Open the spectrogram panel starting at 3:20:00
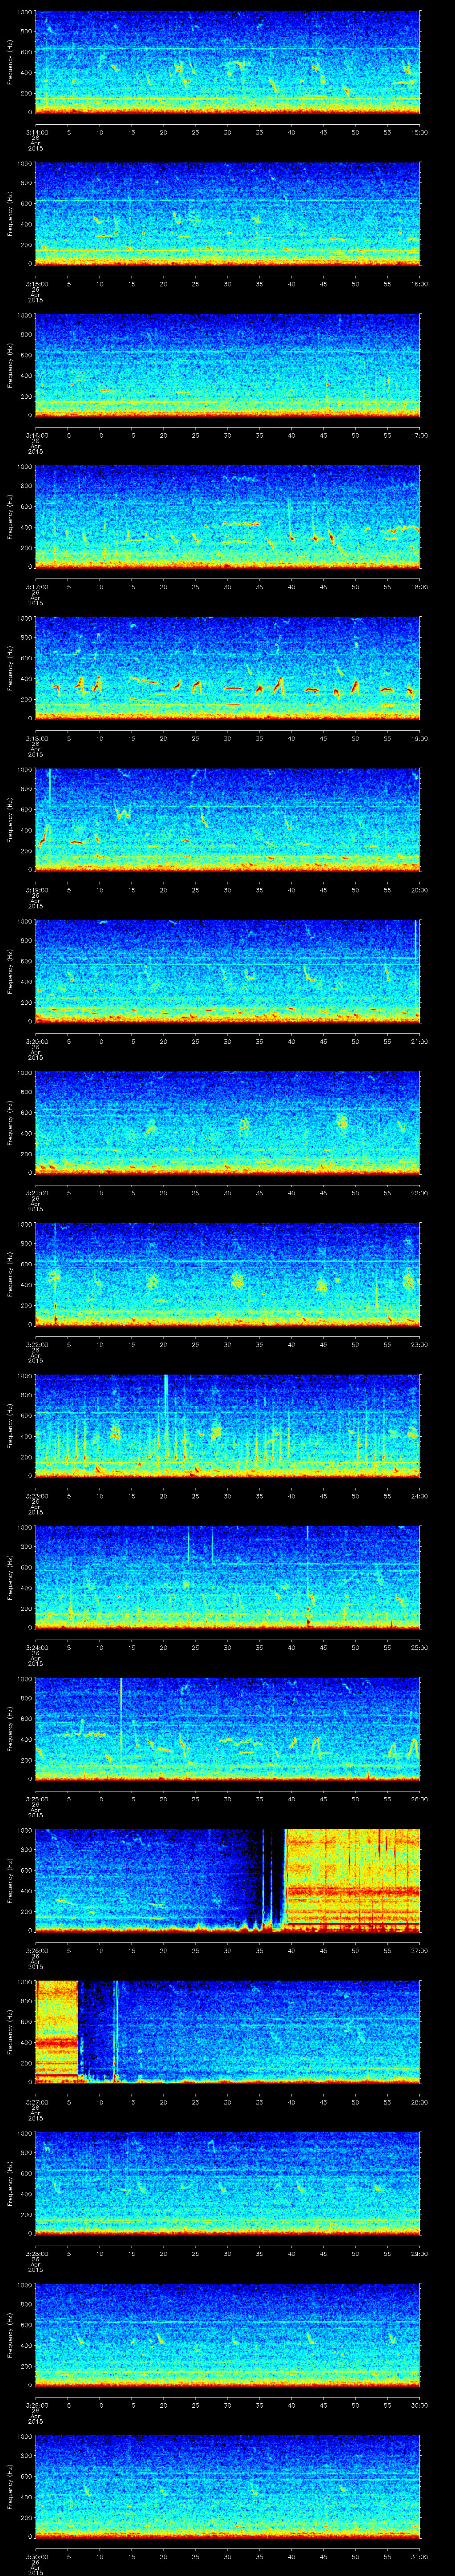This screenshot has width=455, height=2576. click(x=227, y=972)
